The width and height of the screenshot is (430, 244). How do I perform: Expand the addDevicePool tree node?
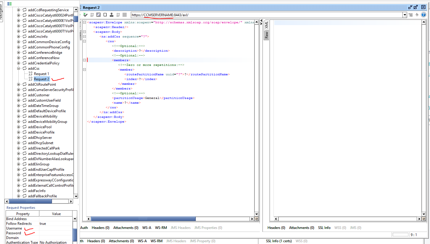pyautogui.click(x=18, y=127)
